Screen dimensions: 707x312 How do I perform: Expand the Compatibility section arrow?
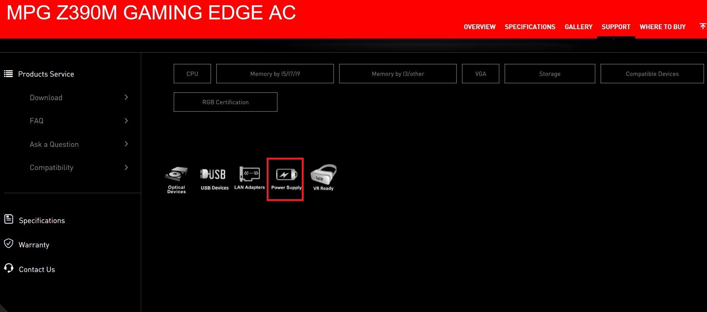(x=126, y=167)
